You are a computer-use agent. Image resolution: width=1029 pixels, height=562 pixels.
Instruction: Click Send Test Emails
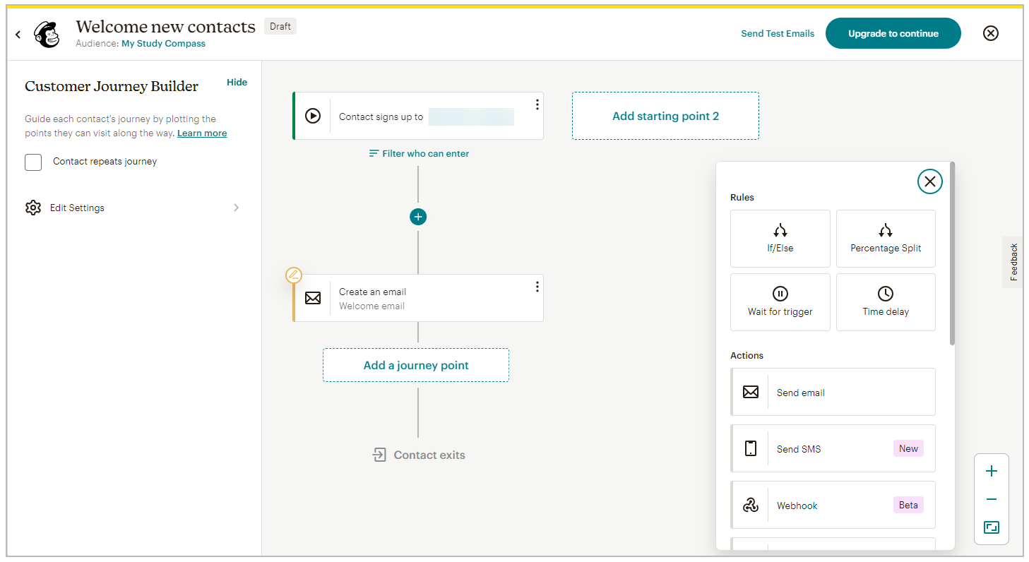coord(777,33)
